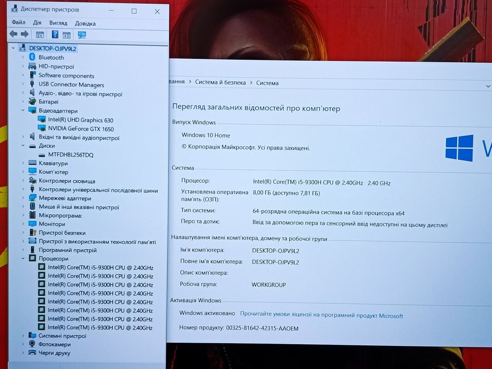Select the Відеоадаптери display icon
492x369 pixels.
[x=32, y=111]
